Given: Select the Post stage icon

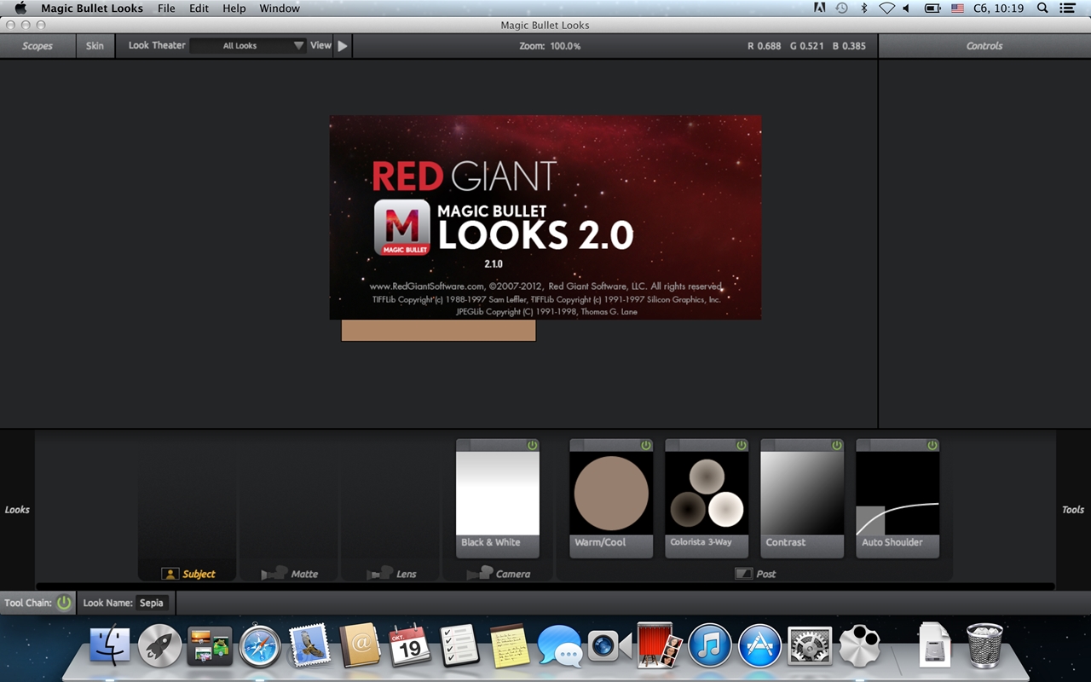Looking at the screenshot, I should tap(743, 574).
